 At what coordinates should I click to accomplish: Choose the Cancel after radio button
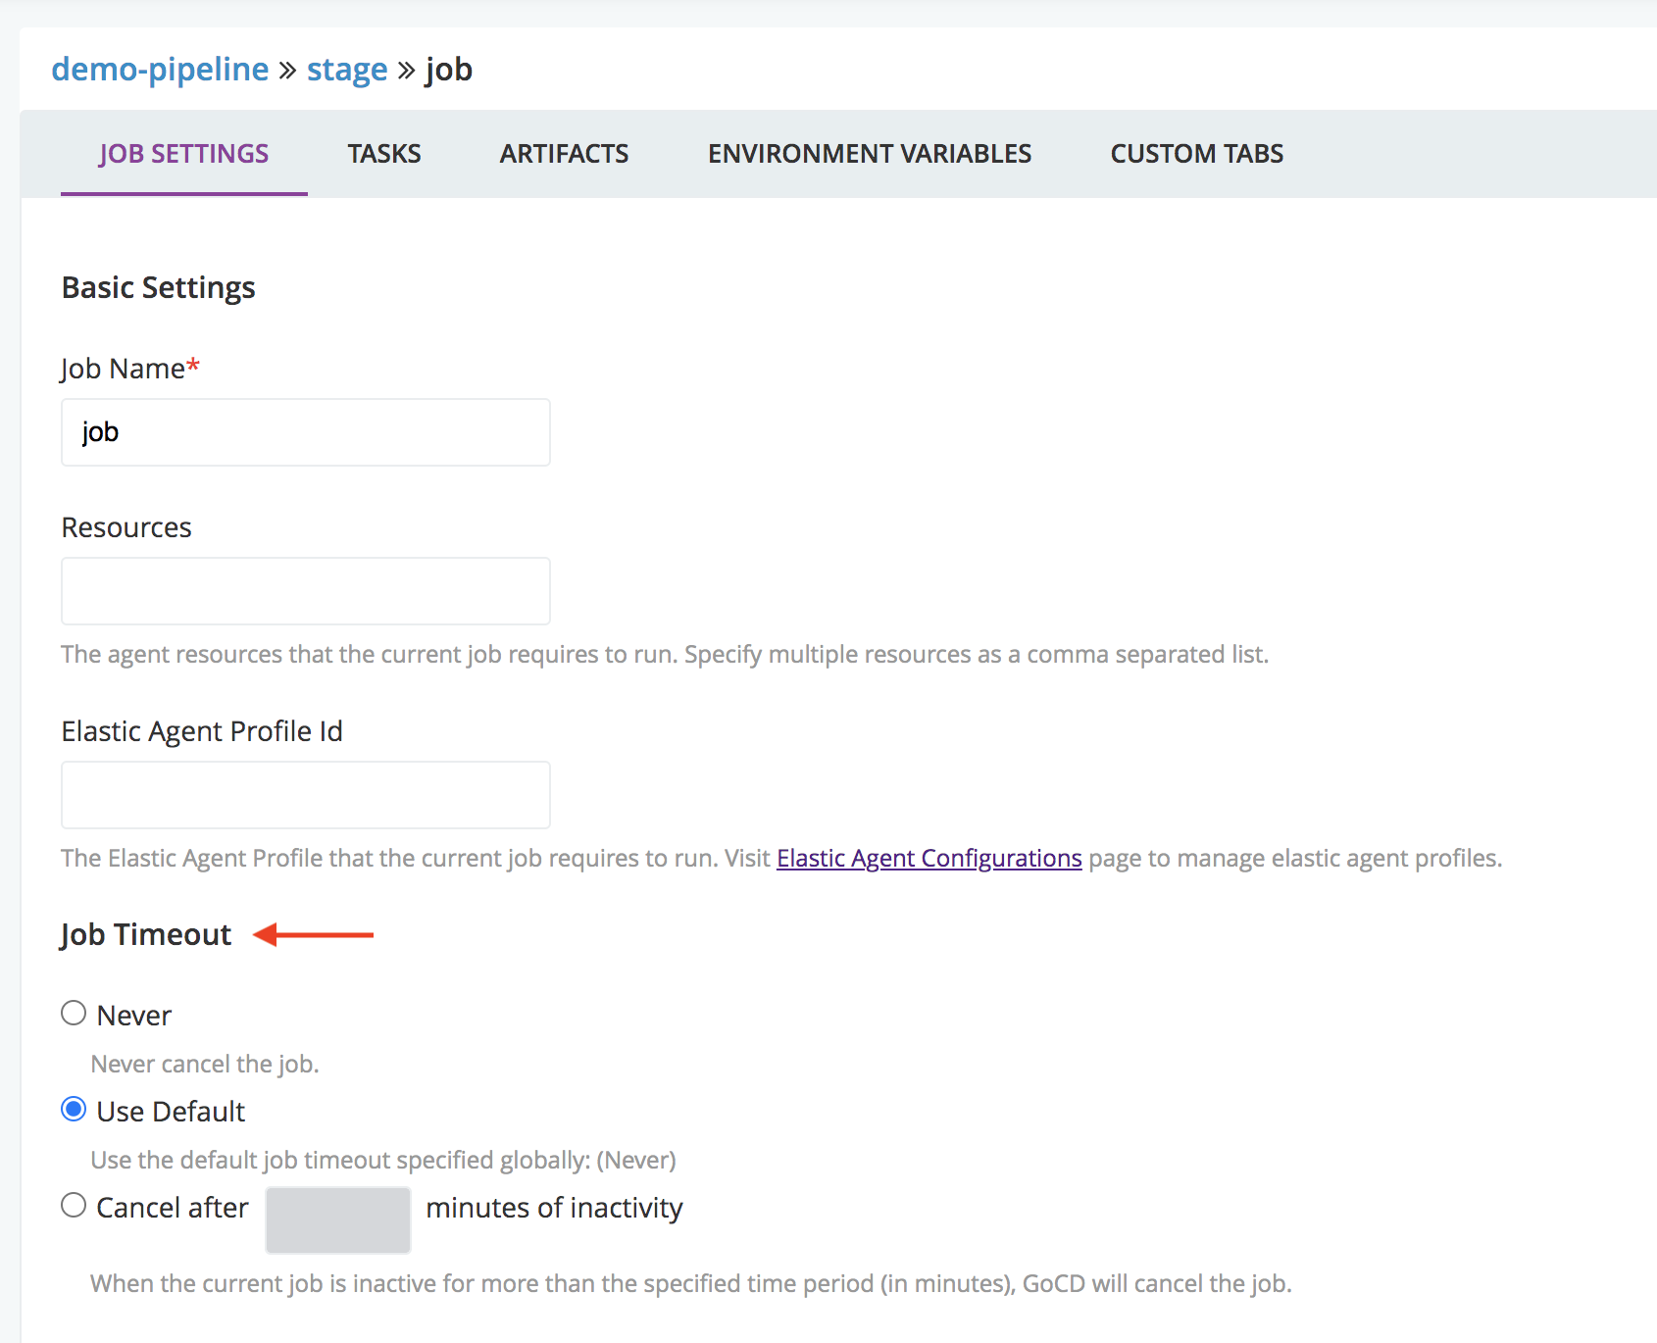(74, 1205)
